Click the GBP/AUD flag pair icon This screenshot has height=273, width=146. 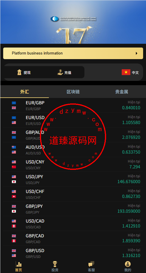click(x=14, y=135)
